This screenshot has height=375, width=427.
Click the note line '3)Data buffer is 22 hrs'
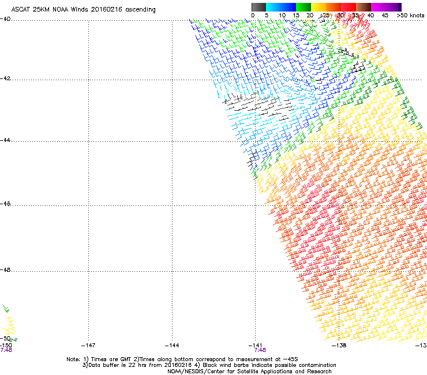click(x=209, y=365)
